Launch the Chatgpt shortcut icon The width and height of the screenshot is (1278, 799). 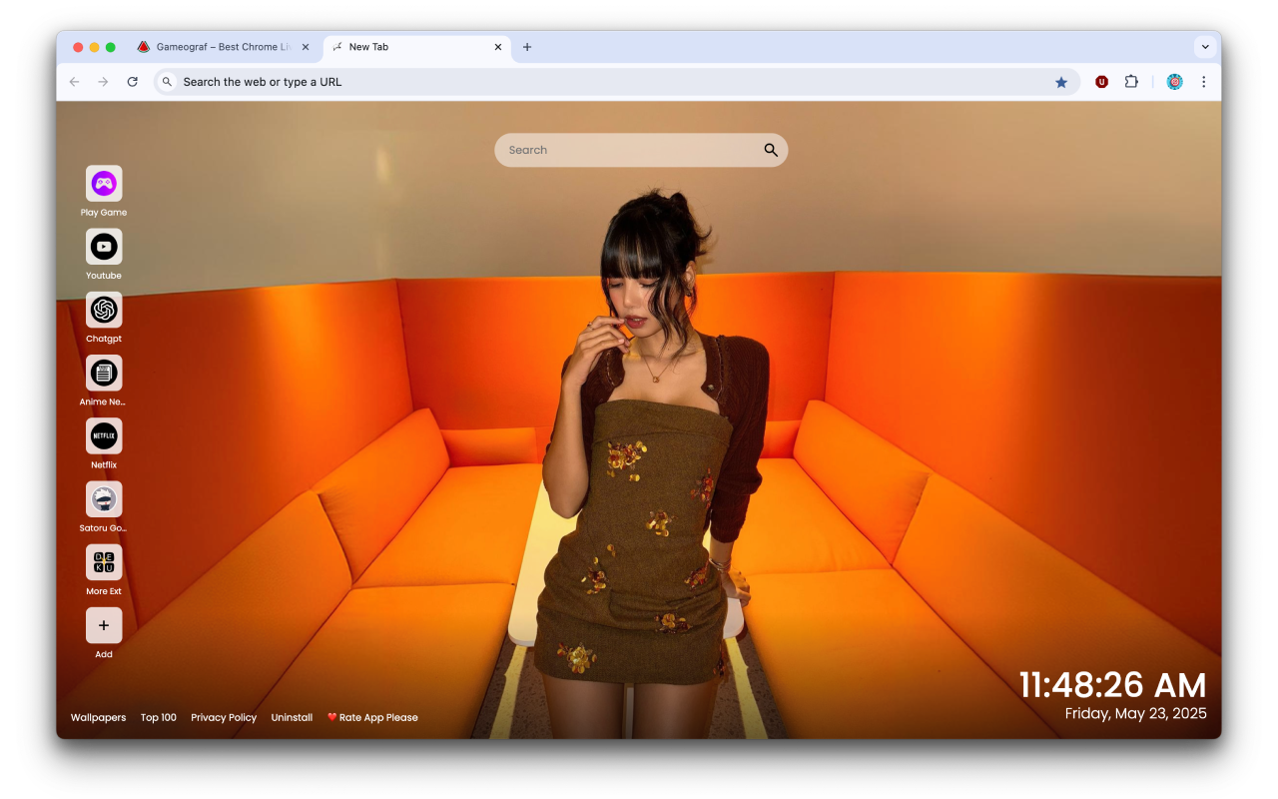(104, 310)
